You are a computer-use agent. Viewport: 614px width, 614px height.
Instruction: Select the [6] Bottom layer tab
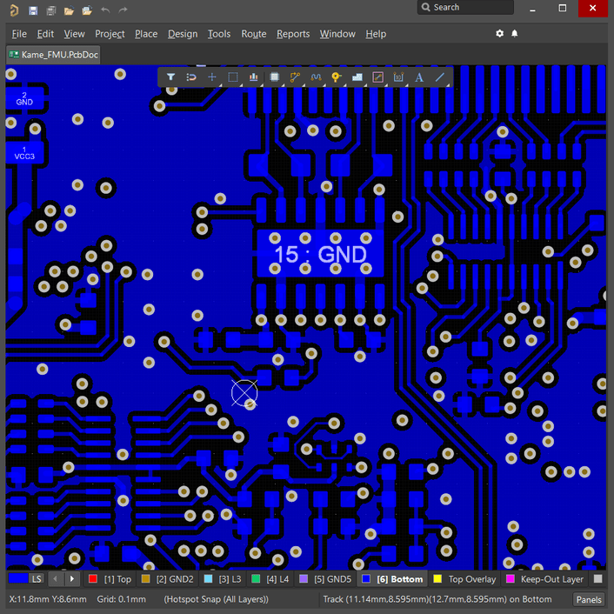393,578
